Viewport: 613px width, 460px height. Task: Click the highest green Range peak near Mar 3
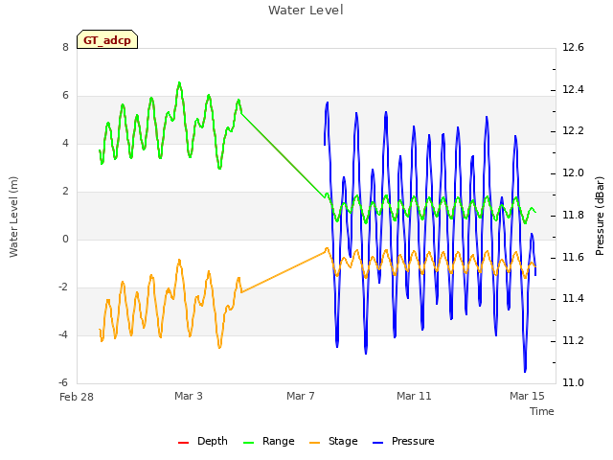(179, 83)
